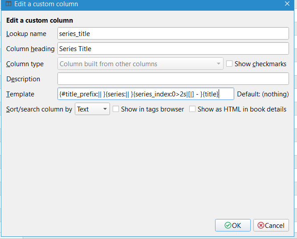297x239 pixels.
Task: Click the Default: (nothing) text
Action: click(263, 94)
